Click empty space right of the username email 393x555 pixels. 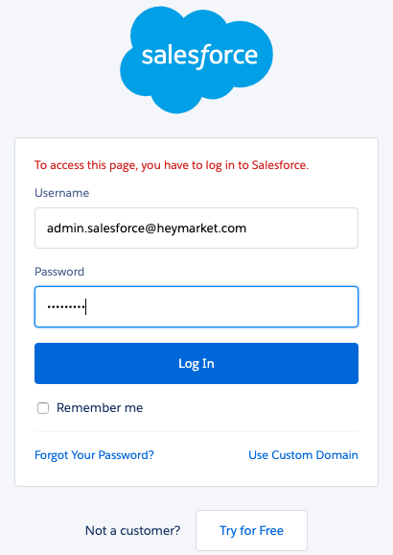[x=302, y=228]
